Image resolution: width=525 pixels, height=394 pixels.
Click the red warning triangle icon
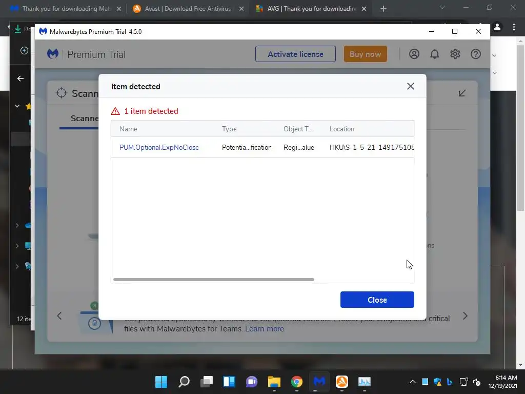pyautogui.click(x=115, y=111)
